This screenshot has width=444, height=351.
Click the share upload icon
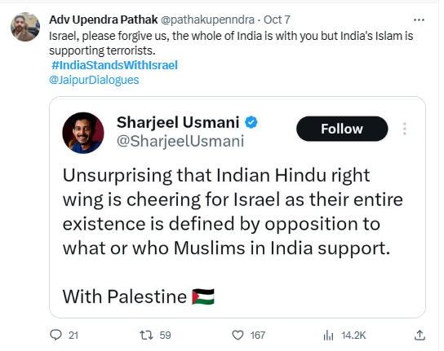click(x=420, y=336)
